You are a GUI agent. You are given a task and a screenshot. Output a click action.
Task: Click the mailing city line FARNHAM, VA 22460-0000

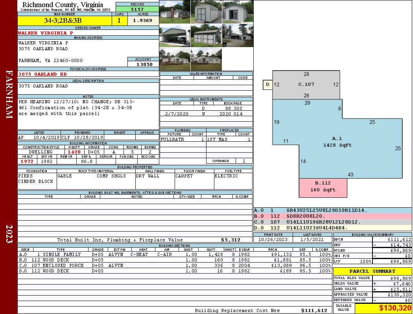click(x=50, y=60)
